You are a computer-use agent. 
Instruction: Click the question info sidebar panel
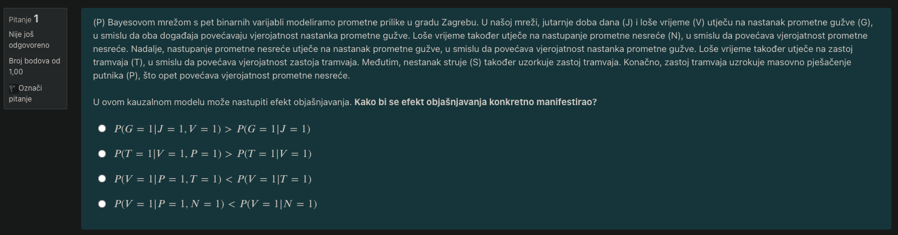point(35,59)
